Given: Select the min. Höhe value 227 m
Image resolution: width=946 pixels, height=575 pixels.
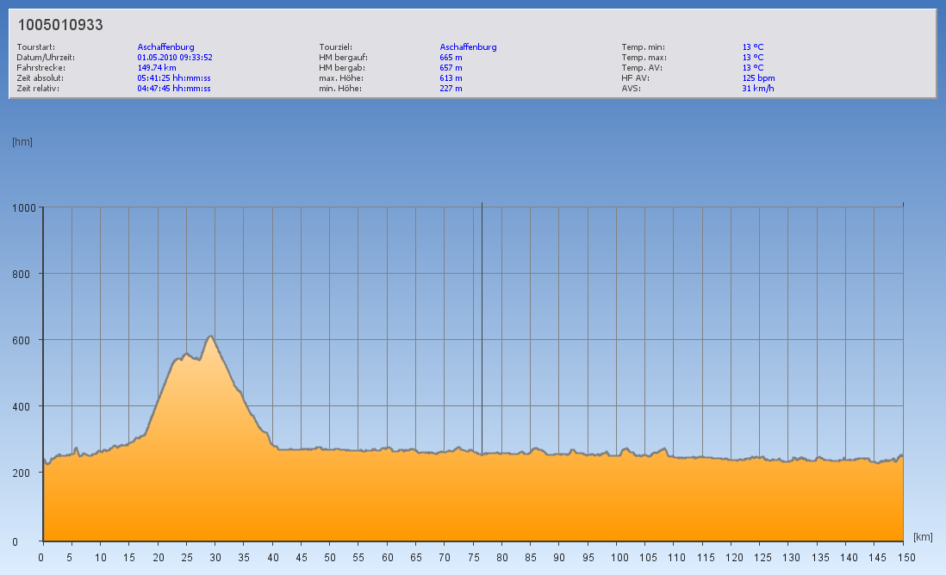Looking at the screenshot, I should [x=451, y=88].
